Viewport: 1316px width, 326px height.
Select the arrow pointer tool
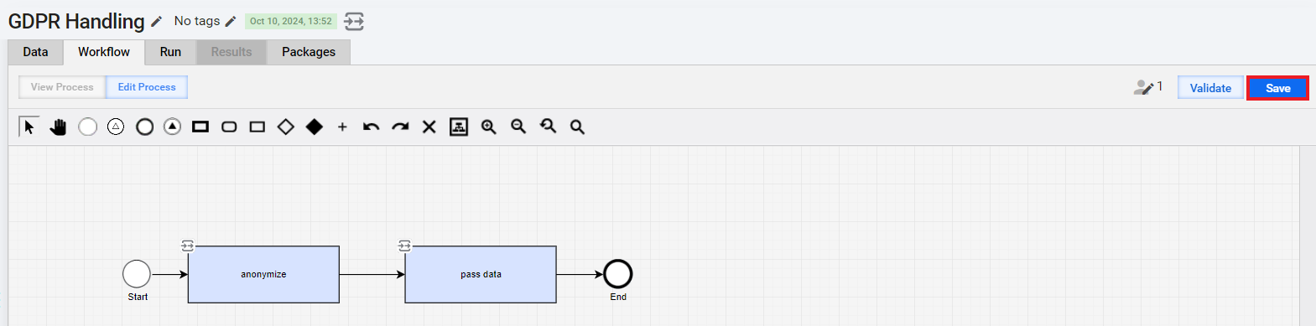(29, 127)
